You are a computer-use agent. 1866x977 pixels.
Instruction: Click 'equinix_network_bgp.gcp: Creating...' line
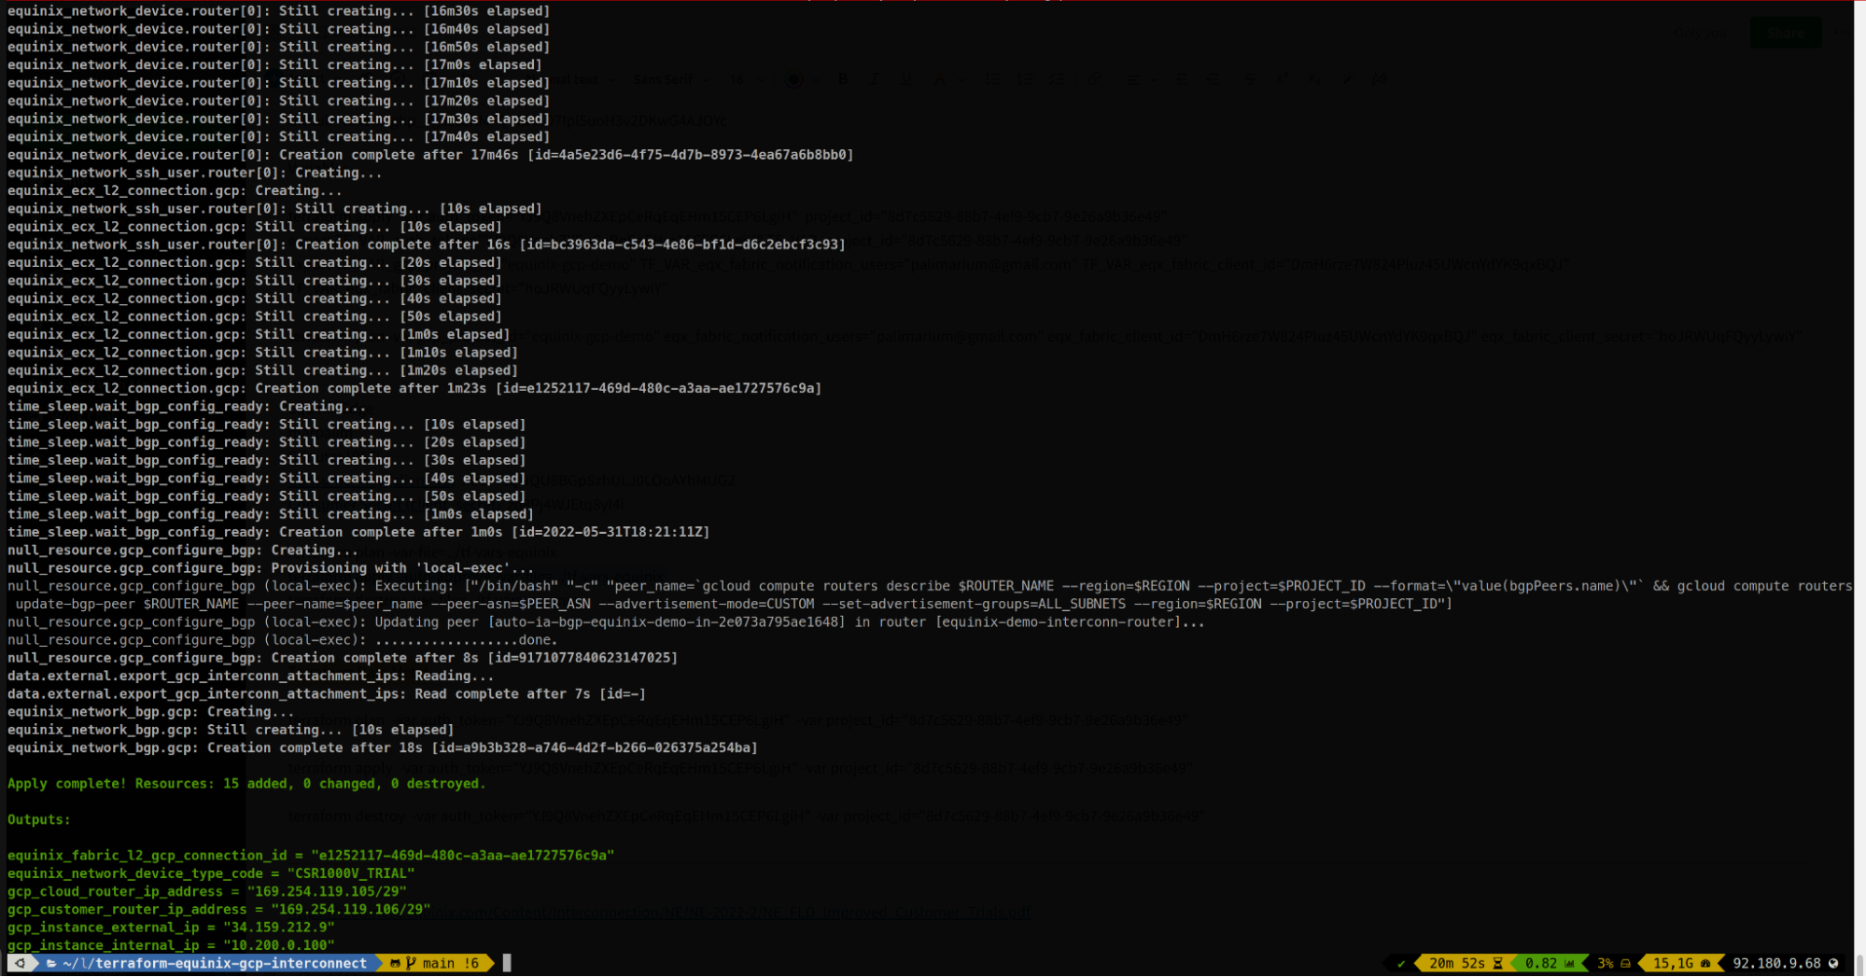pos(150,712)
